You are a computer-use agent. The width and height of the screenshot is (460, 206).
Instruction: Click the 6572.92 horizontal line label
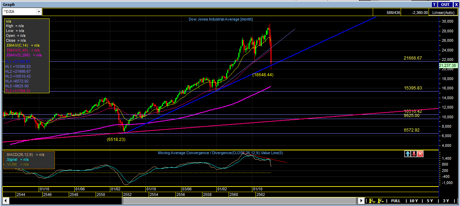(x=411, y=130)
